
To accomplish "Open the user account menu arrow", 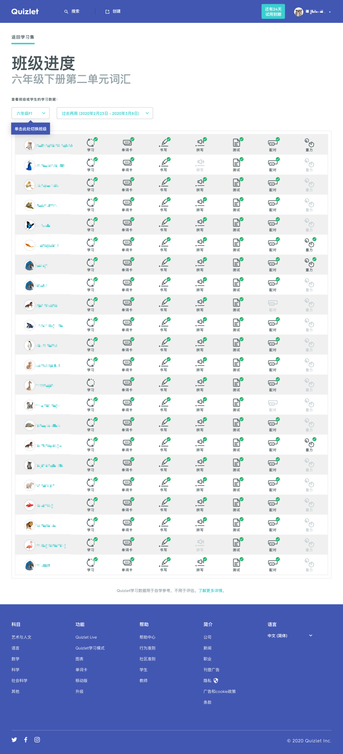I will [x=330, y=12].
